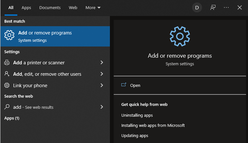
Task: Click the D user account avatar
Action: point(197,7)
